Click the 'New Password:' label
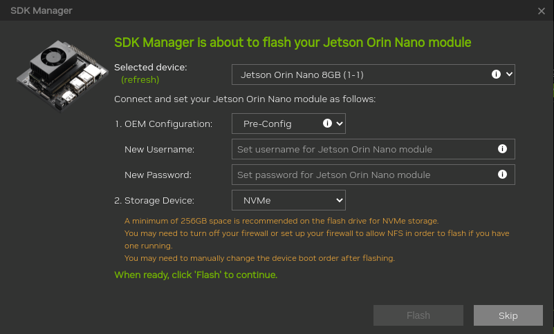 pyautogui.click(x=158, y=175)
